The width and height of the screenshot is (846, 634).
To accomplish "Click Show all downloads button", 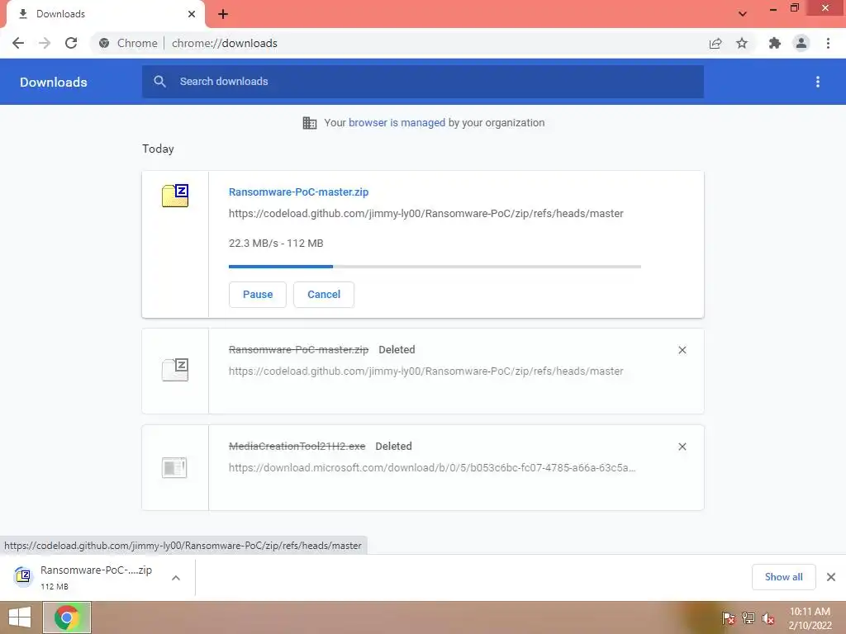I will click(x=783, y=577).
